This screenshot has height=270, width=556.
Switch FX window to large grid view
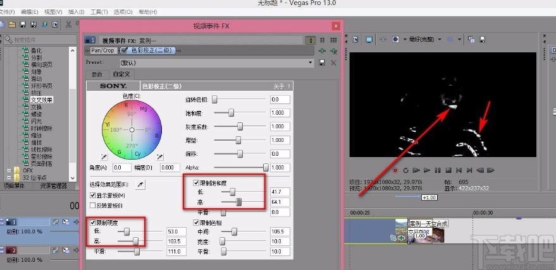[333, 40]
